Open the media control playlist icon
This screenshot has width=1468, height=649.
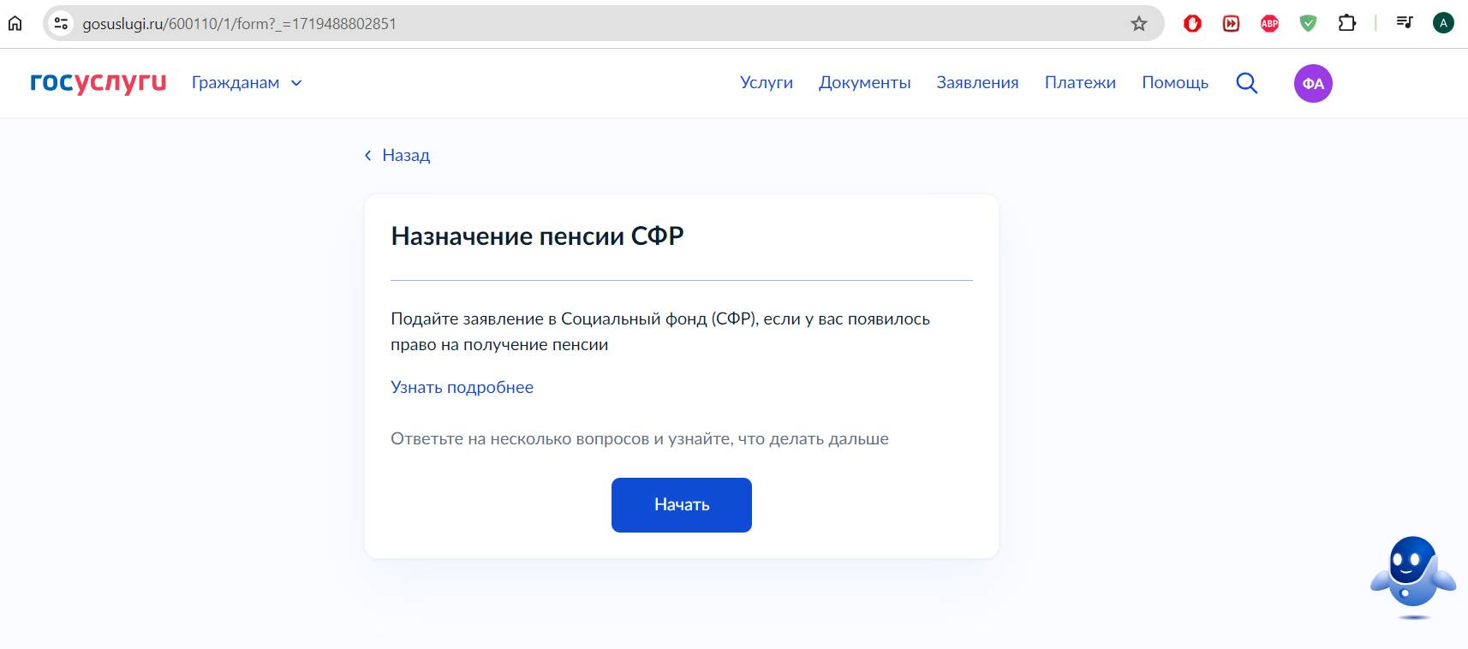click(x=1405, y=22)
